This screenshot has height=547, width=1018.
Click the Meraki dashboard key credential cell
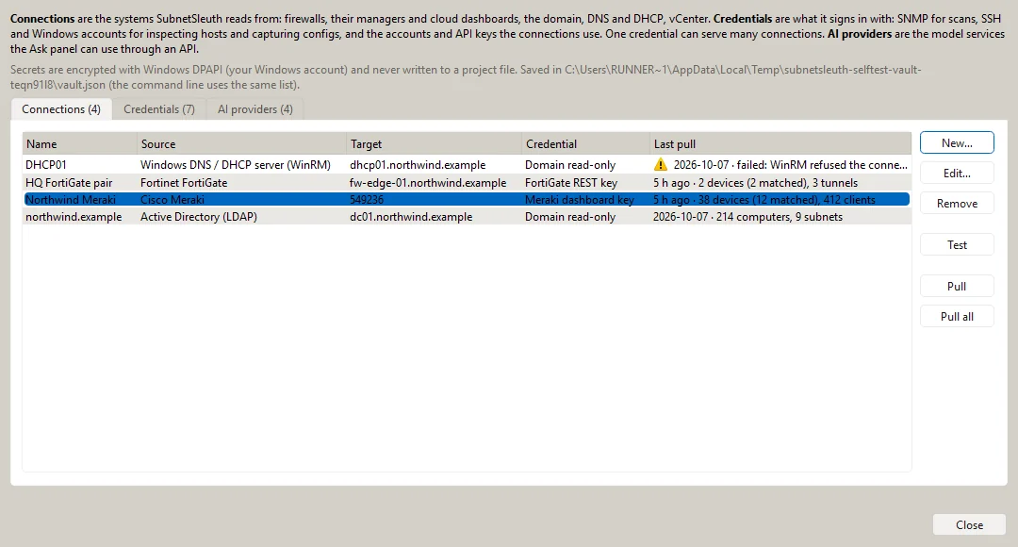tap(579, 199)
